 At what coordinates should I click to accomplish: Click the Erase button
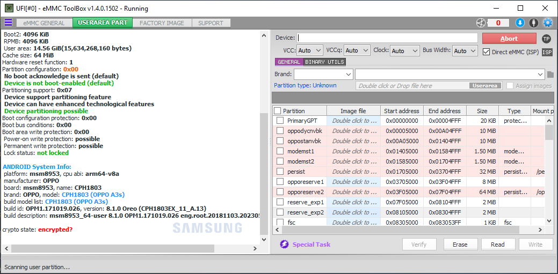coord(460,245)
